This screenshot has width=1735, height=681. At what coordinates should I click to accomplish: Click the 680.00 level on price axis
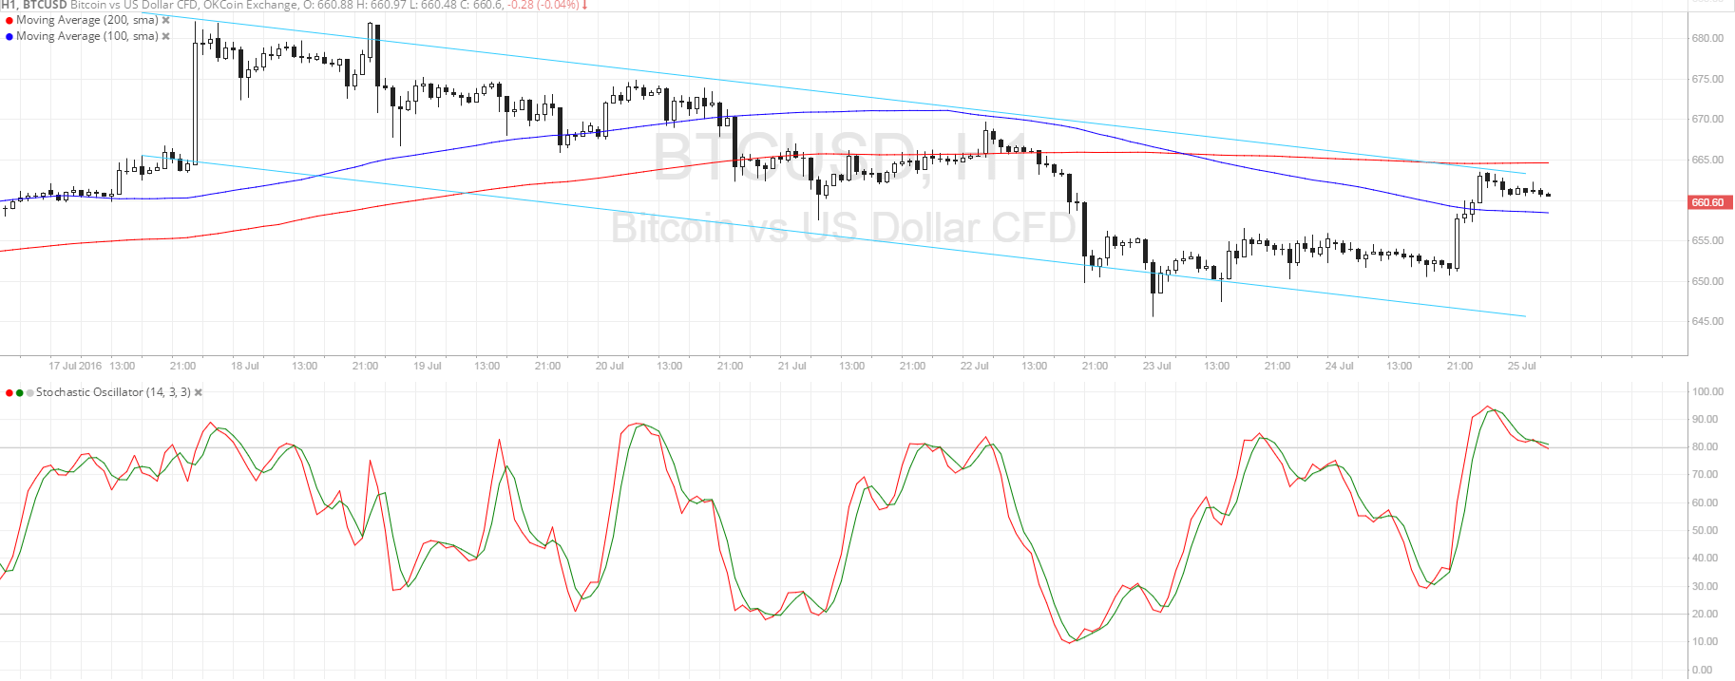tap(1707, 39)
